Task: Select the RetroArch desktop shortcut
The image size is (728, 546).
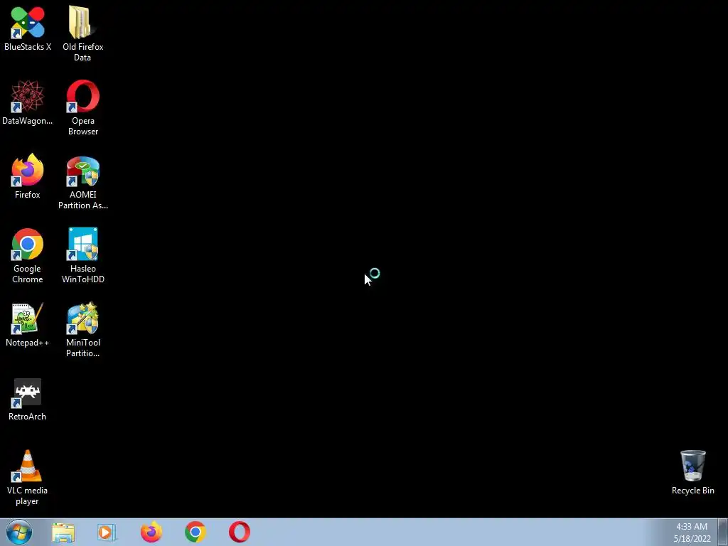Action: pos(28,400)
